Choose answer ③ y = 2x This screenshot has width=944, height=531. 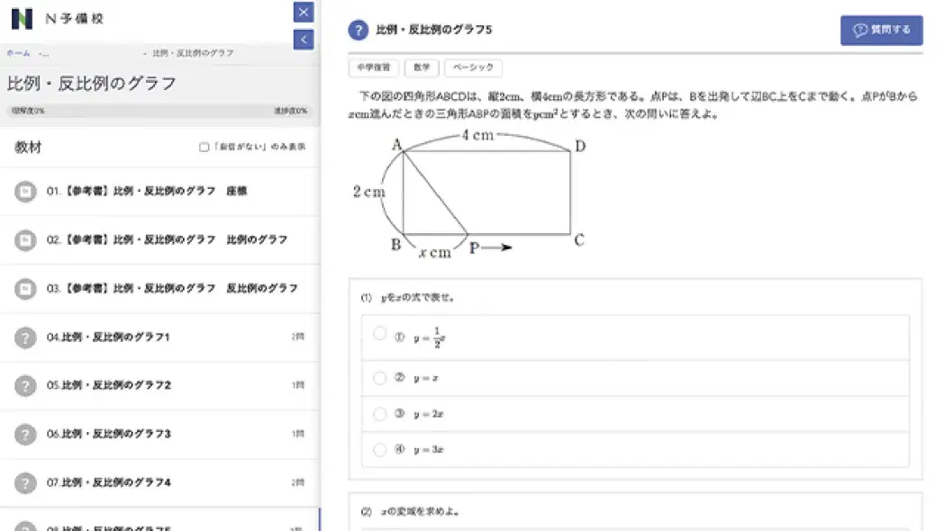point(380,412)
